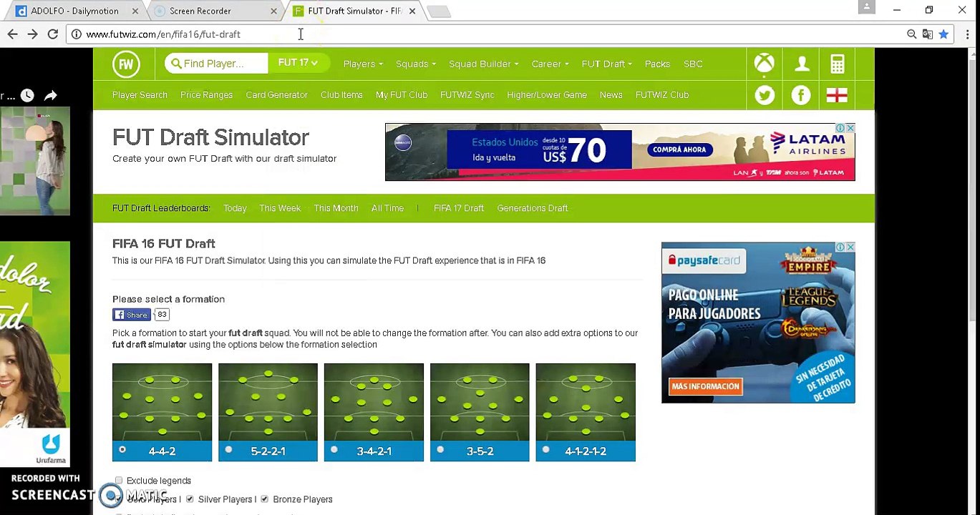Toggle the blue bookmark star
Image resolution: width=980 pixels, height=515 pixels.
point(943,34)
